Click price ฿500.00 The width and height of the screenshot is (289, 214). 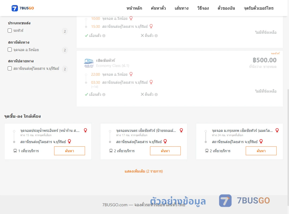click(x=264, y=60)
